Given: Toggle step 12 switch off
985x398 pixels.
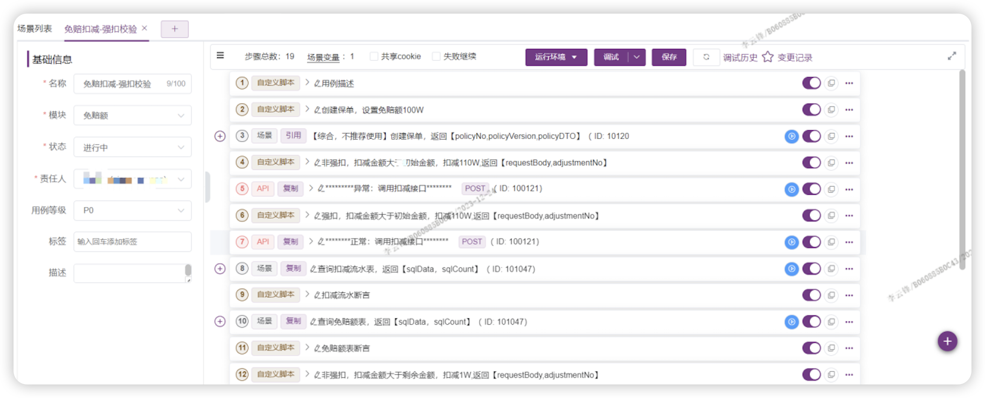Looking at the screenshot, I should pos(811,375).
